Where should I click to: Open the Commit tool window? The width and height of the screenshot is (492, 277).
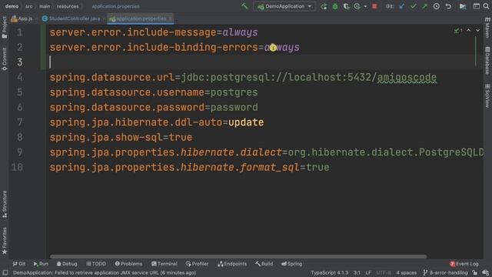tap(5, 59)
